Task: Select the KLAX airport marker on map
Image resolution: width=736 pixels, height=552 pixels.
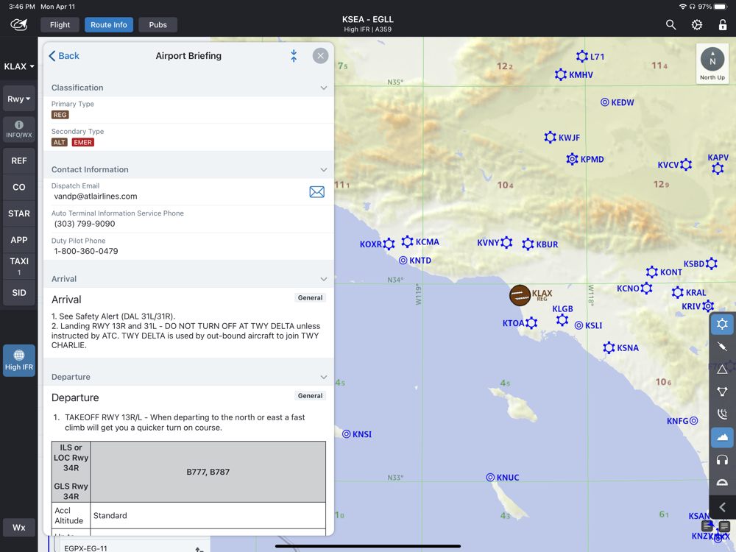Action: (520, 295)
